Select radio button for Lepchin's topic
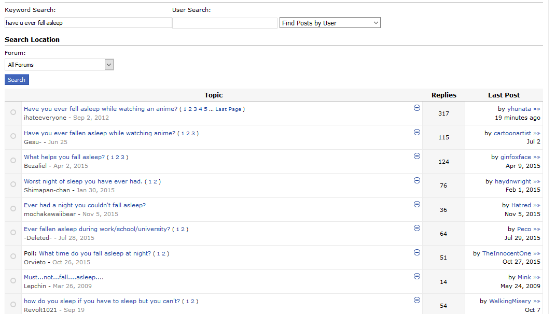The width and height of the screenshot is (556, 314). tap(13, 280)
